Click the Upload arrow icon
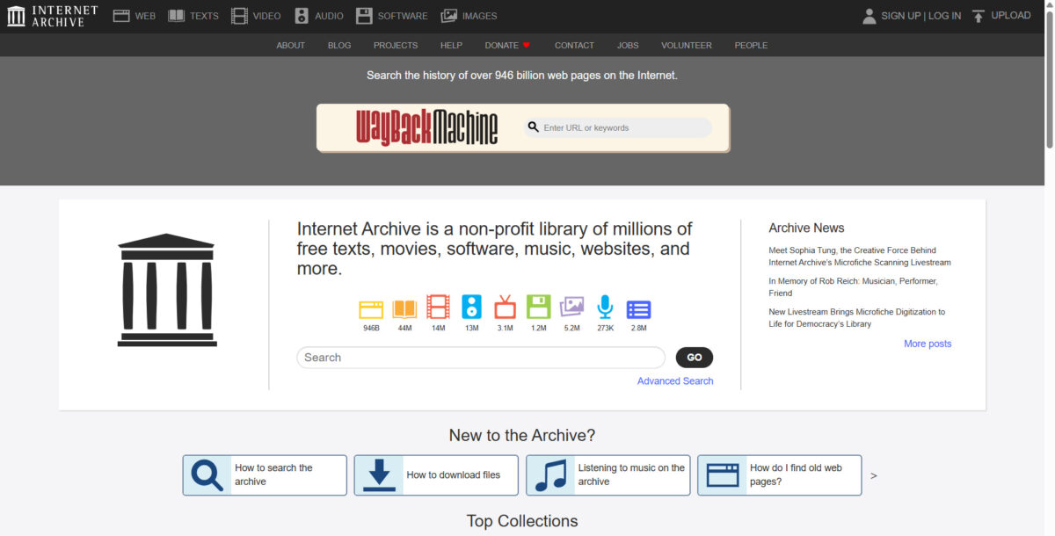This screenshot has width=1055, height=536. tap(979, 16)
